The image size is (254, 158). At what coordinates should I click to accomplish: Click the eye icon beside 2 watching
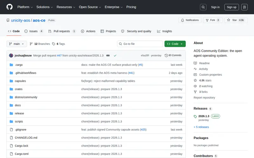click(195, 86)
